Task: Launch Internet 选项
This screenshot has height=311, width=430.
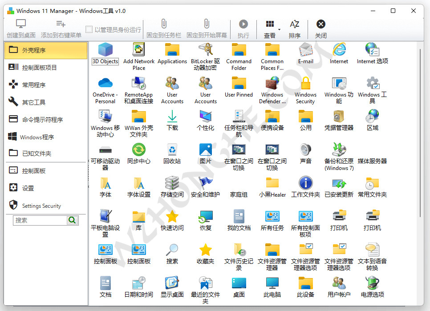Action: point(372,53)
